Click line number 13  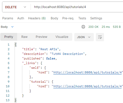tap(8, 100)
